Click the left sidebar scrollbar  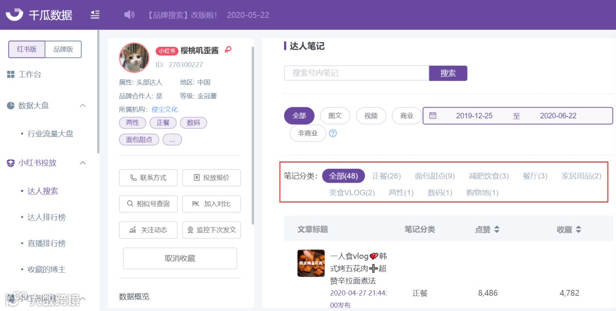click(x=98, y=92)
